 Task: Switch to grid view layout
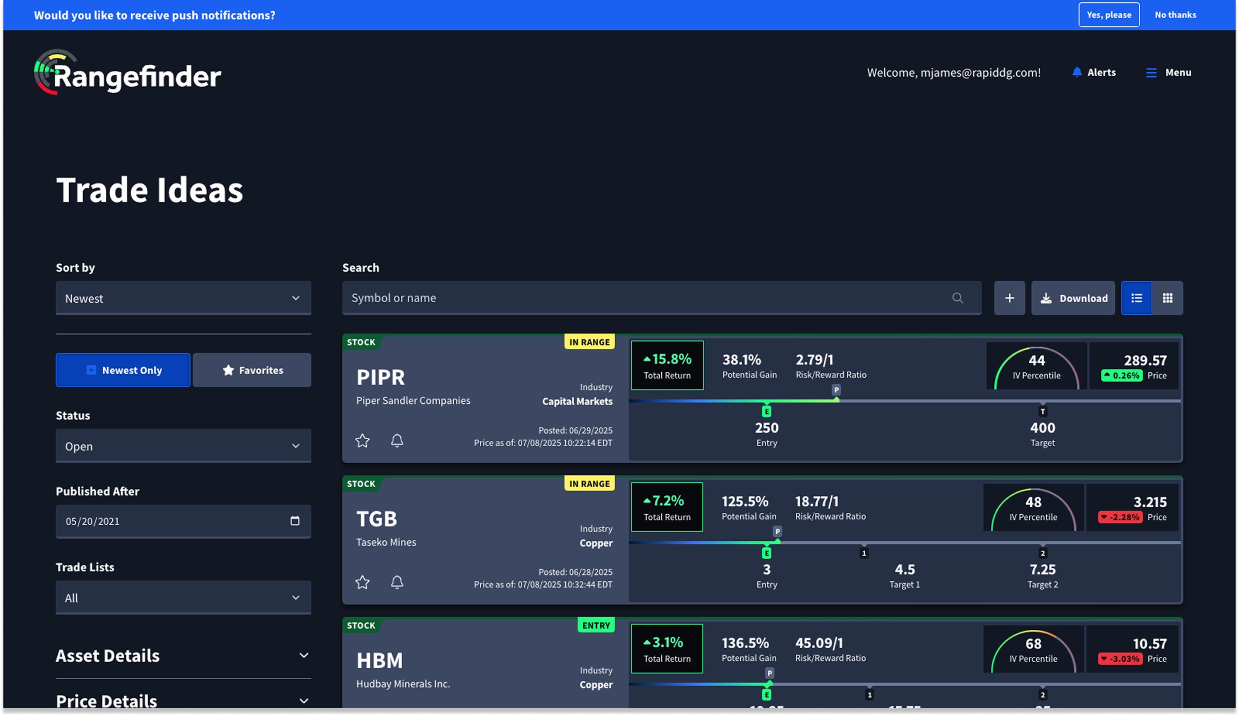click(1167, 298)
